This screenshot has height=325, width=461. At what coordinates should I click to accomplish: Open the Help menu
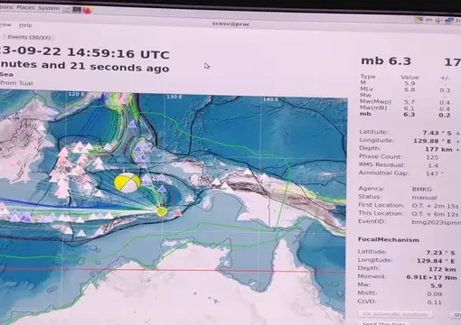[x=25, y=25]
